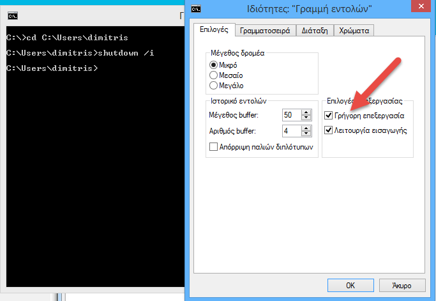Click the Μέγεθος buffer value field
This screenshot has height=301, width=436.
click(x=290, y=115)
